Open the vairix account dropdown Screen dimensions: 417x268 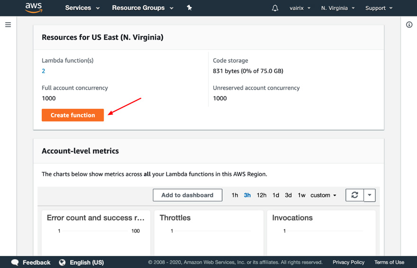[300, 8]
